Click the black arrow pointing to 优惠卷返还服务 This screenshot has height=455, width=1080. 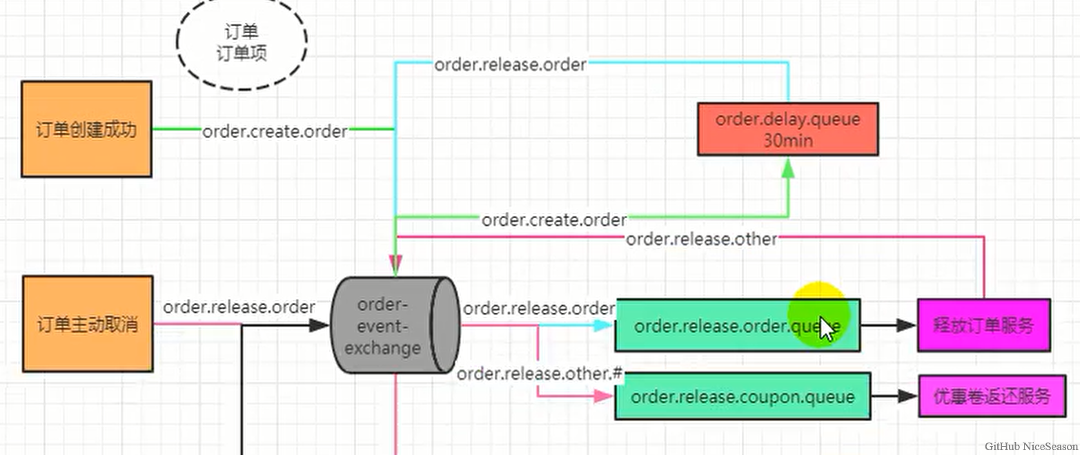(905, 396)
